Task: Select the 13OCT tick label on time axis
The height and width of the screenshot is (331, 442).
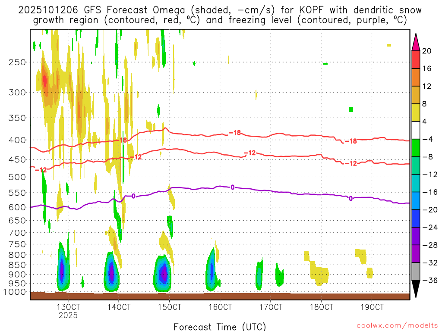Action: point(68,307)
